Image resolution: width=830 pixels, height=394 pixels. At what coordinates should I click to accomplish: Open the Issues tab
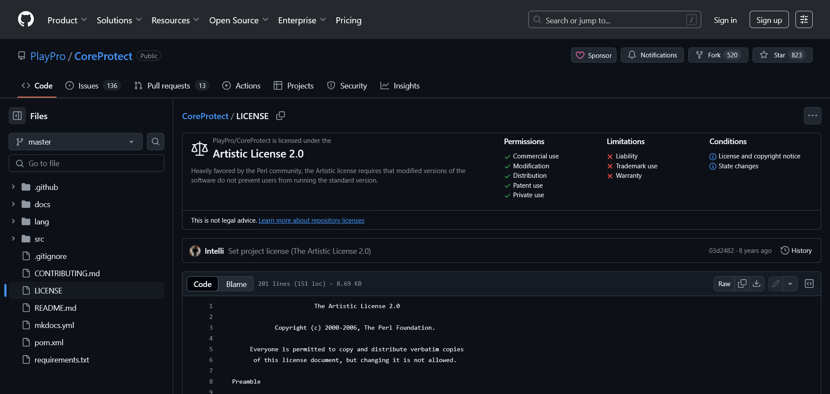(x=93, y=86)
